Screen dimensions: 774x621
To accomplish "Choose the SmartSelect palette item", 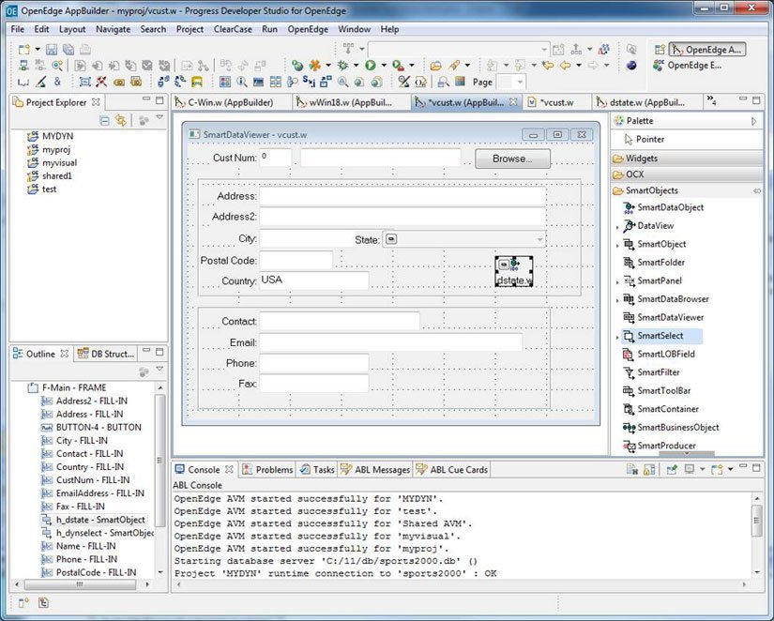I will [660, 336].
